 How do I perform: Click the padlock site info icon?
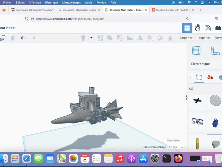click(32, 18)
